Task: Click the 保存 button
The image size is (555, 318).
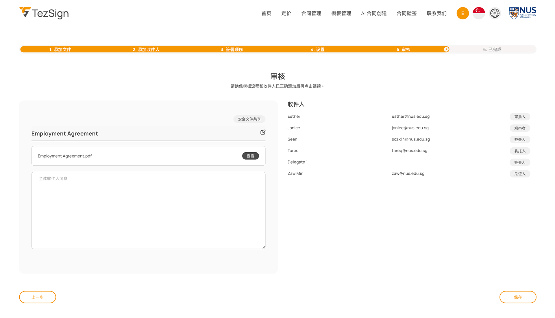Action: (x=518, y=297)
